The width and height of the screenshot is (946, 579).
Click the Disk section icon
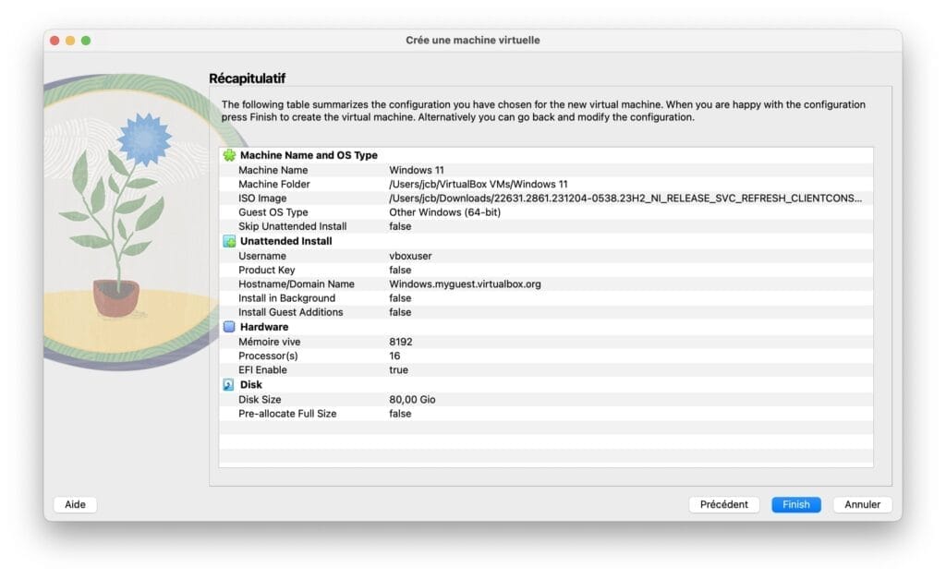pyautogui.click(x=229, y=385)
